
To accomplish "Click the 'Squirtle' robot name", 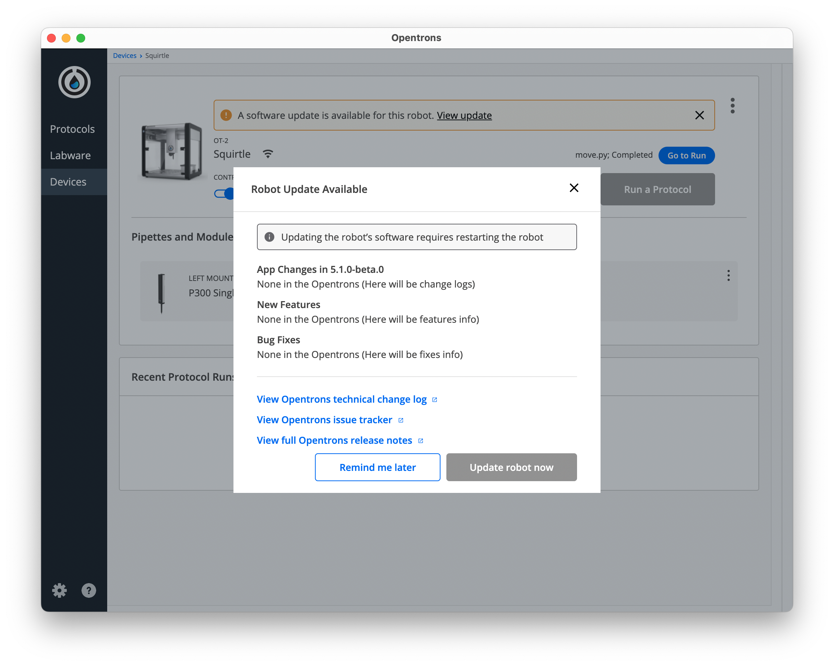I will 232,154.
